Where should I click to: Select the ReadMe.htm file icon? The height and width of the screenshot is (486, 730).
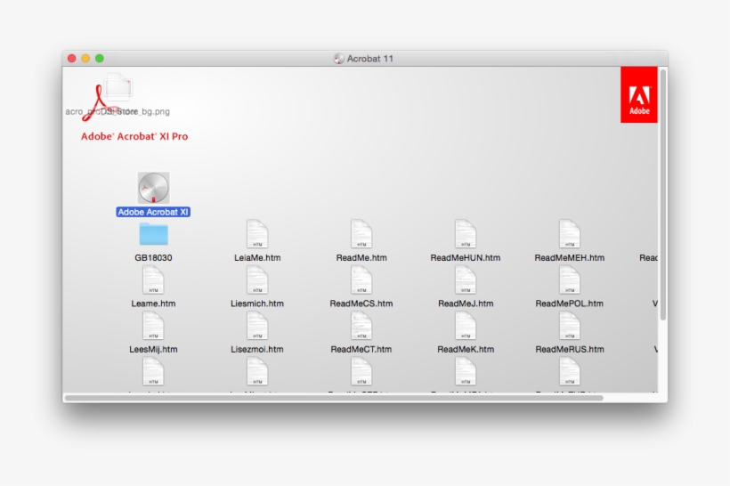point(361,234)
